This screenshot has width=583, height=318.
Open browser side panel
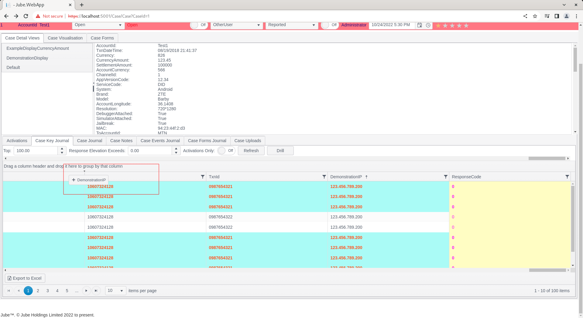pos(557,16)
